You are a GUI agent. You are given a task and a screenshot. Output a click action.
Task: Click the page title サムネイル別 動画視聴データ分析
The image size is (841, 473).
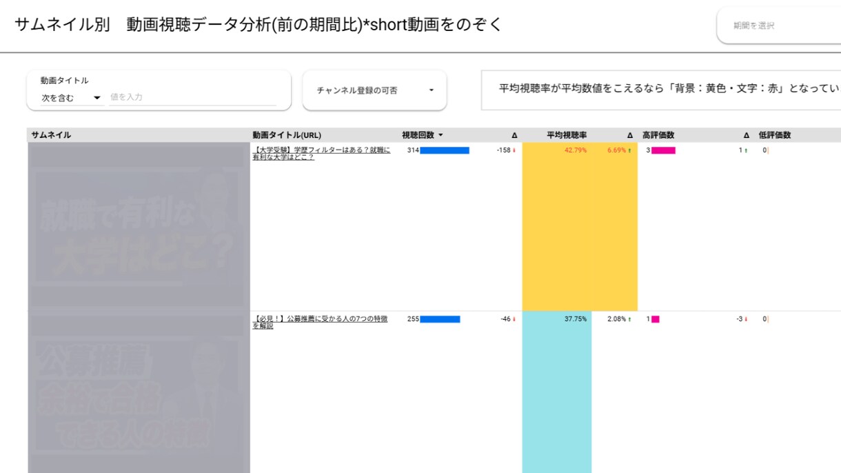[x=259, y=25]
